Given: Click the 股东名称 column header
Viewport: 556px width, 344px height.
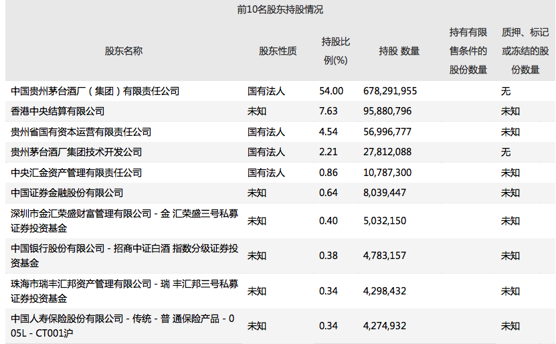Looking at the screenshot, I should coord(123,51).
